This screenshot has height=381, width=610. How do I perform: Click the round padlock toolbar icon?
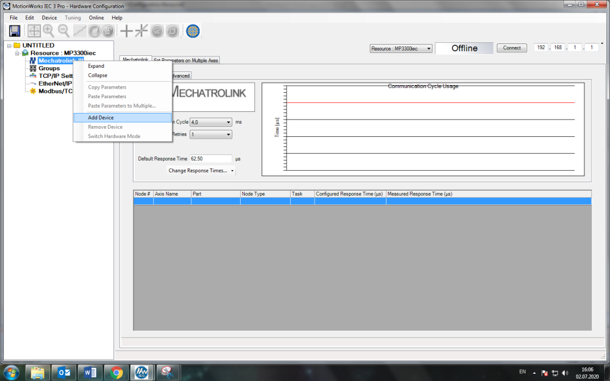(x=108, y=31)
